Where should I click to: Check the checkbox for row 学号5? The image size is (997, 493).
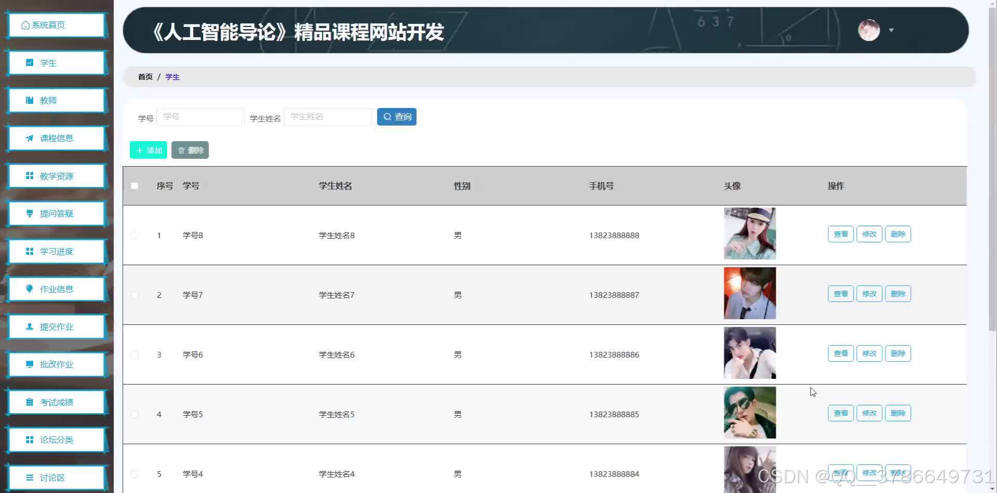[x=134, y=414]
